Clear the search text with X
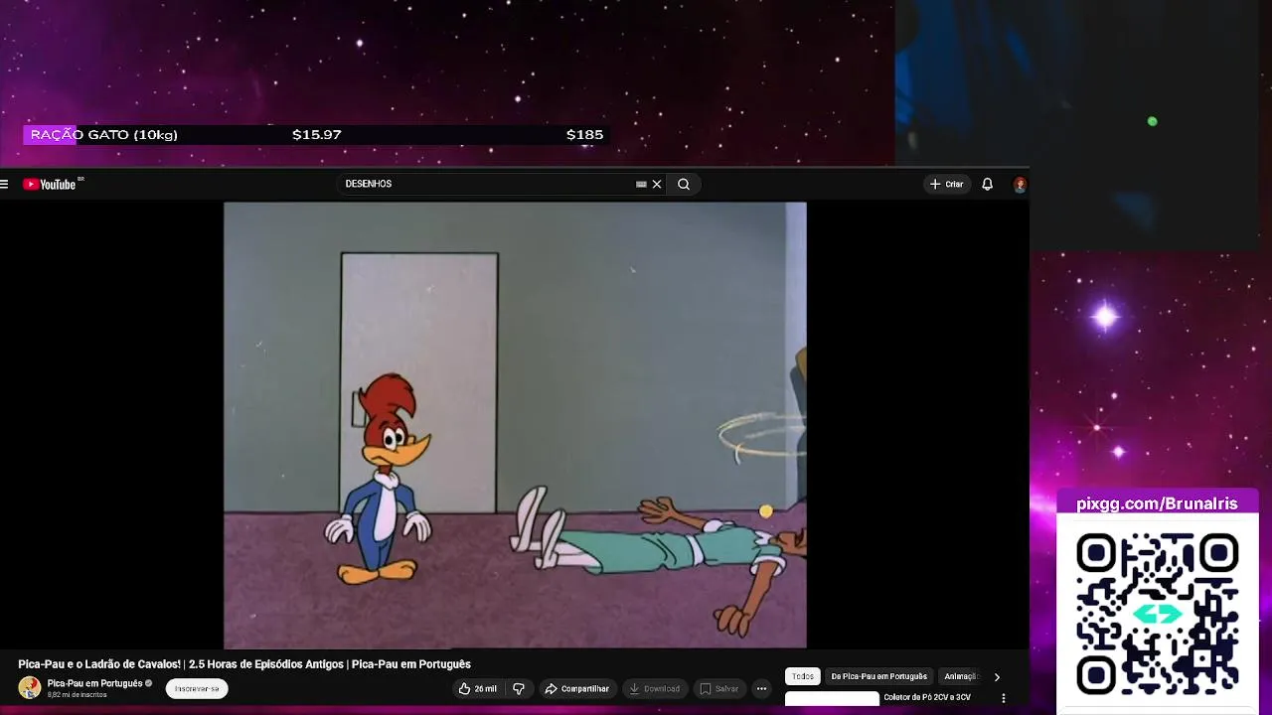 click(x=657, y=184)
